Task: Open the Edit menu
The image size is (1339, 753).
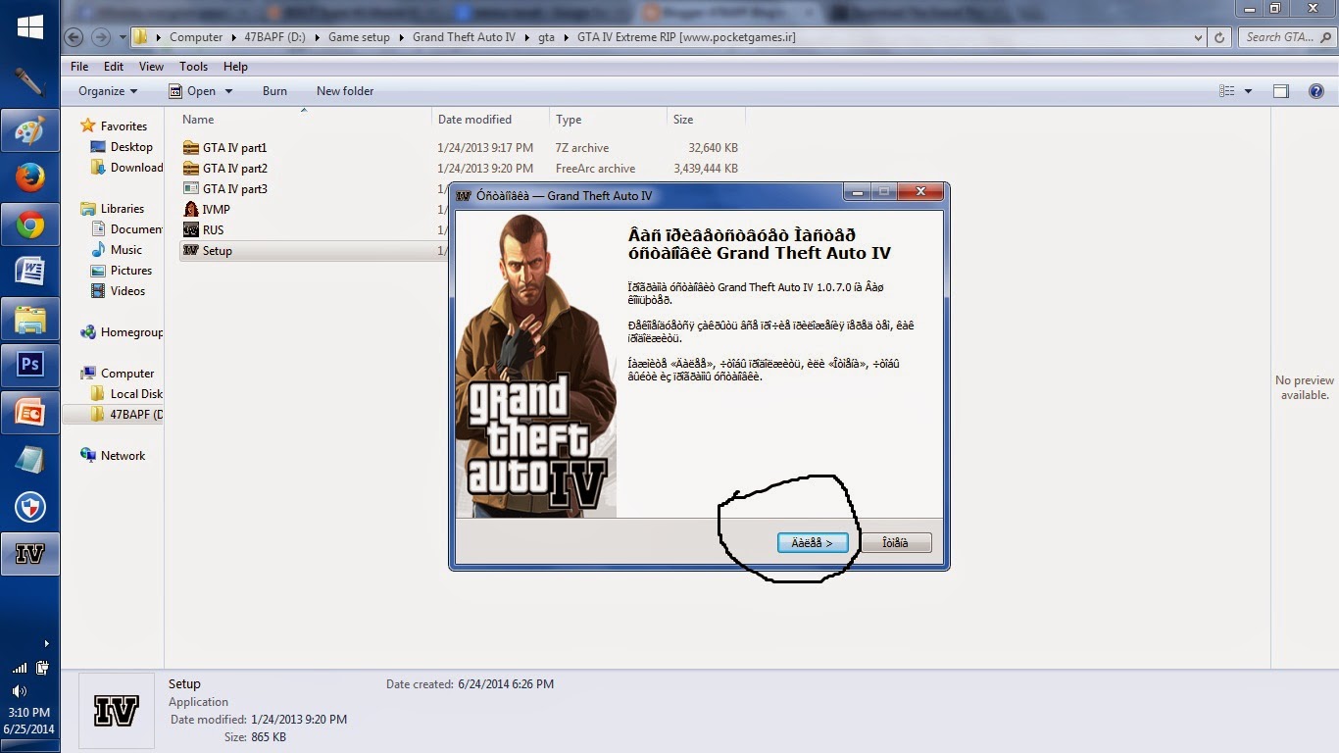Action: (x=114, y=67)
